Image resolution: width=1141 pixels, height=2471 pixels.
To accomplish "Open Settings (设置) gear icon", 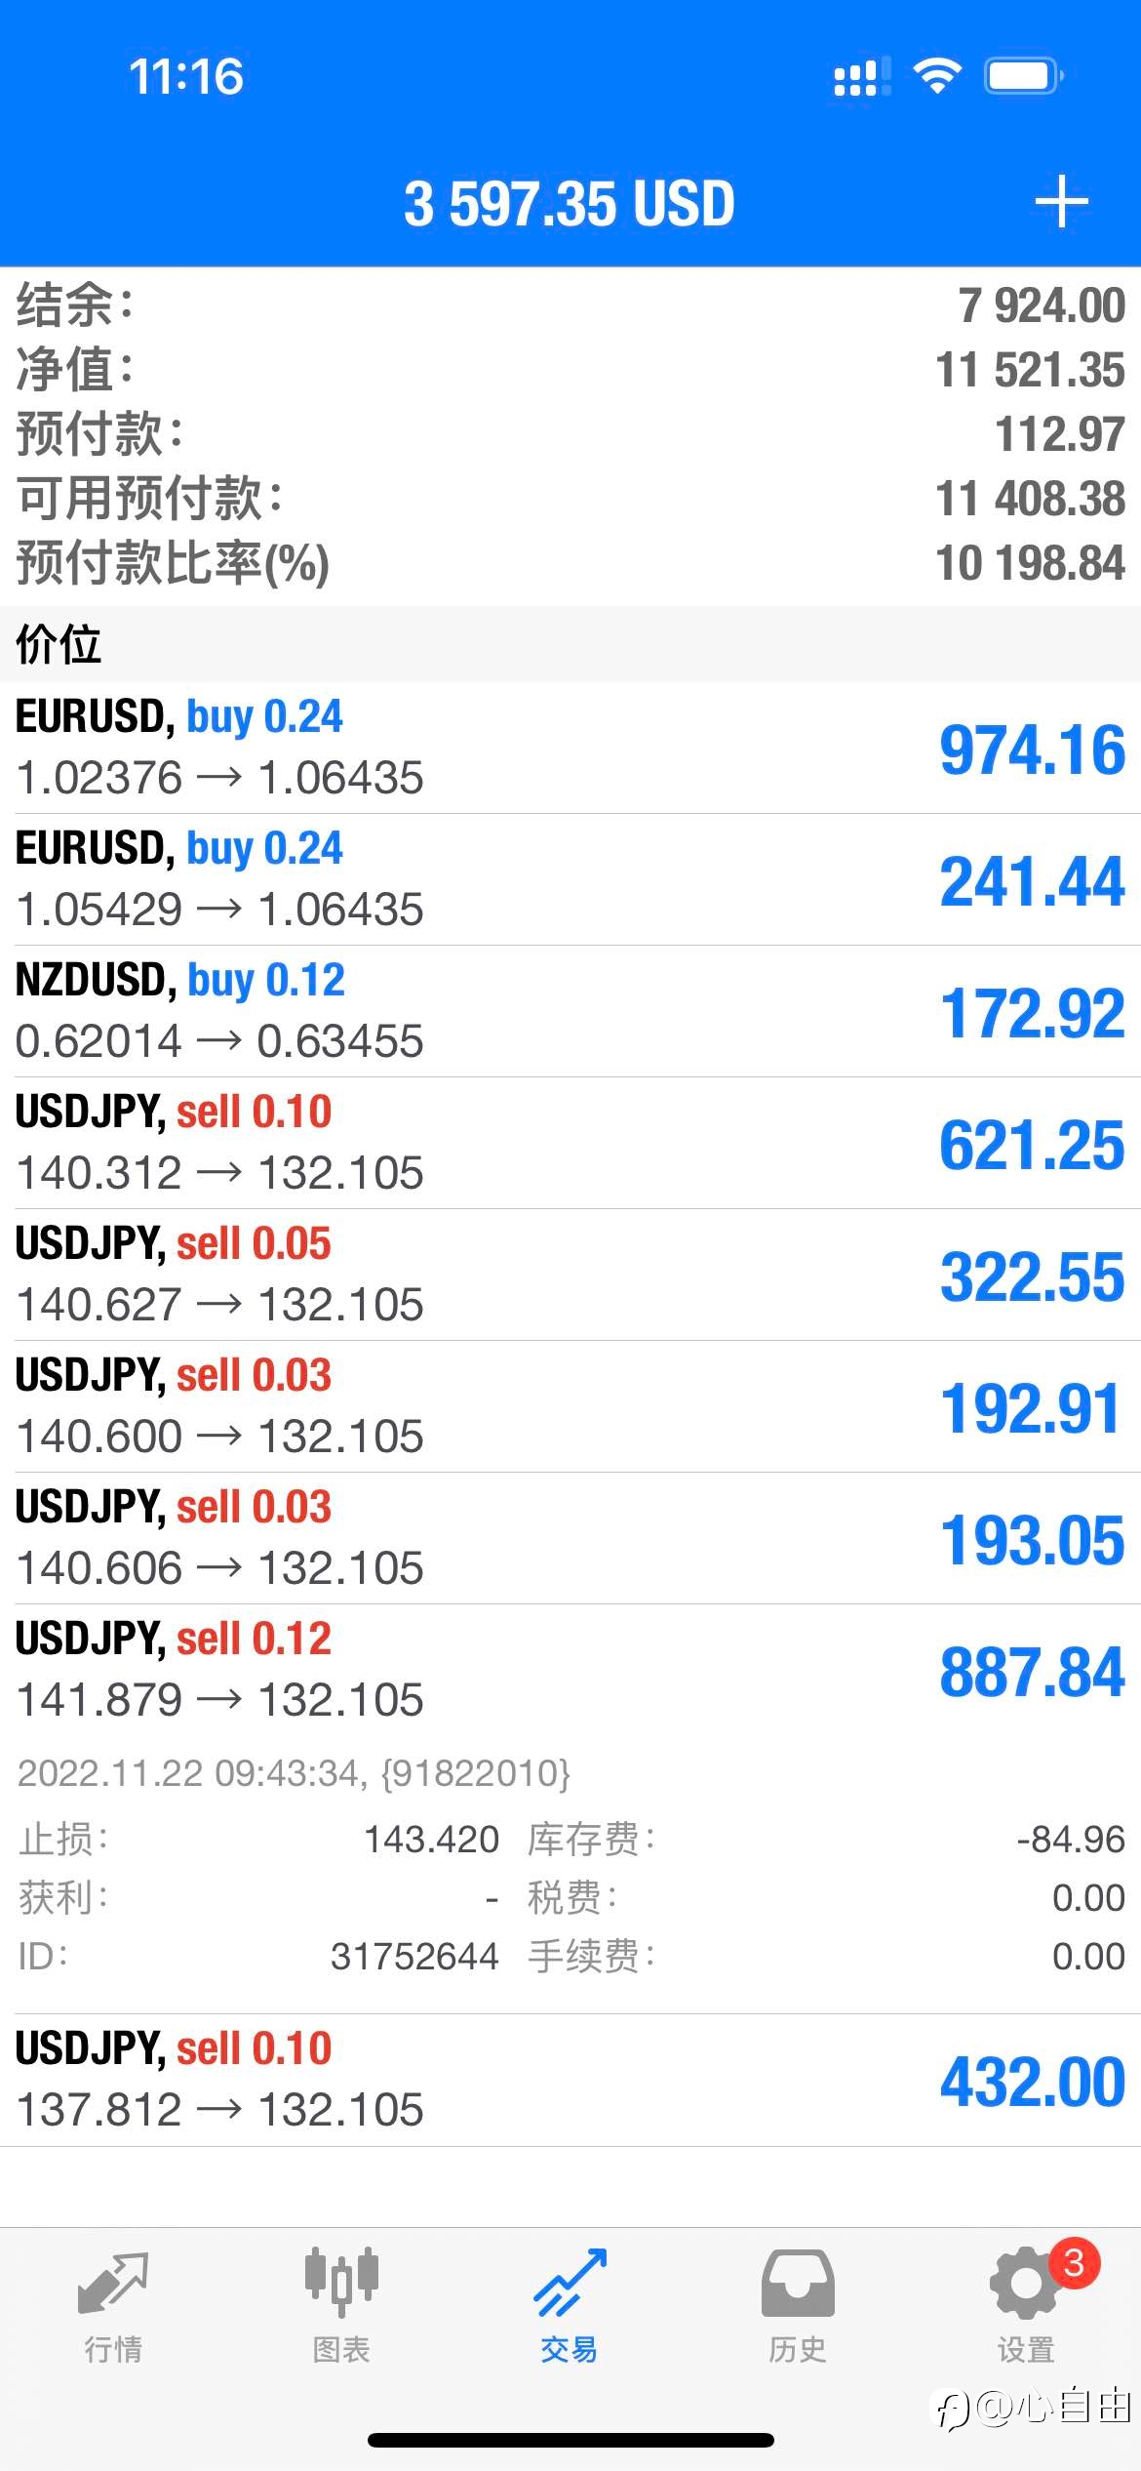I will (1025, 2284).
